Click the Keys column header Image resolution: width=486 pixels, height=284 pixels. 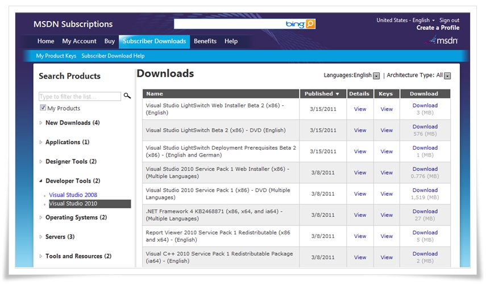tap(387, 94)
